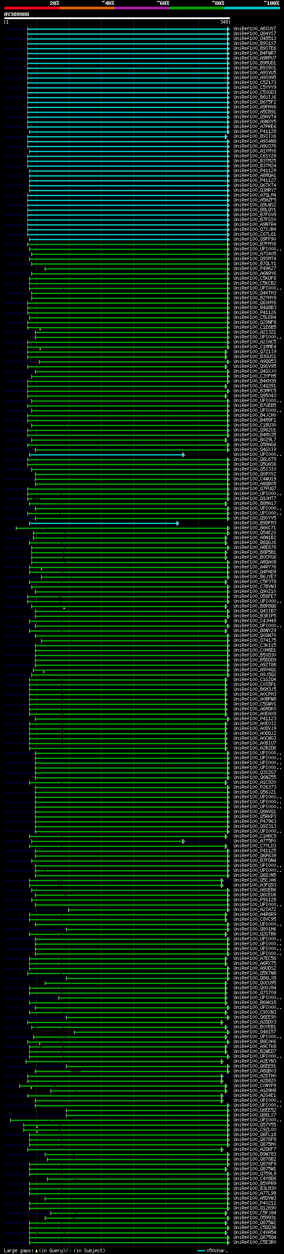Select hit UniRef100_Q9LWS2

(255, 205)
